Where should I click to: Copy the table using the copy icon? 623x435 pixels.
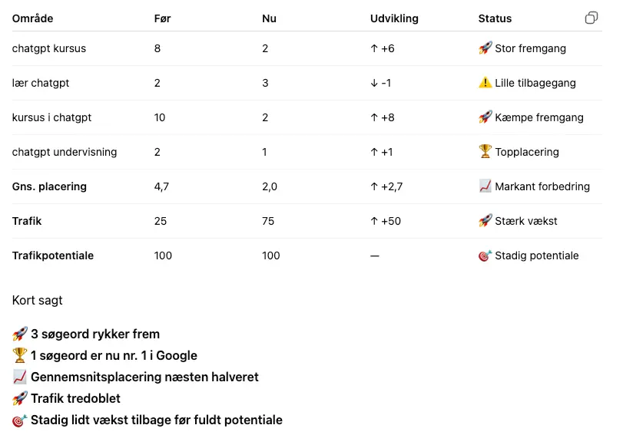tap(591, 18)
